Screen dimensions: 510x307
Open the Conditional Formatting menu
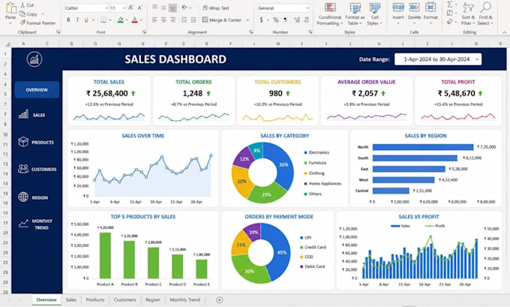(x=330, y=14)
